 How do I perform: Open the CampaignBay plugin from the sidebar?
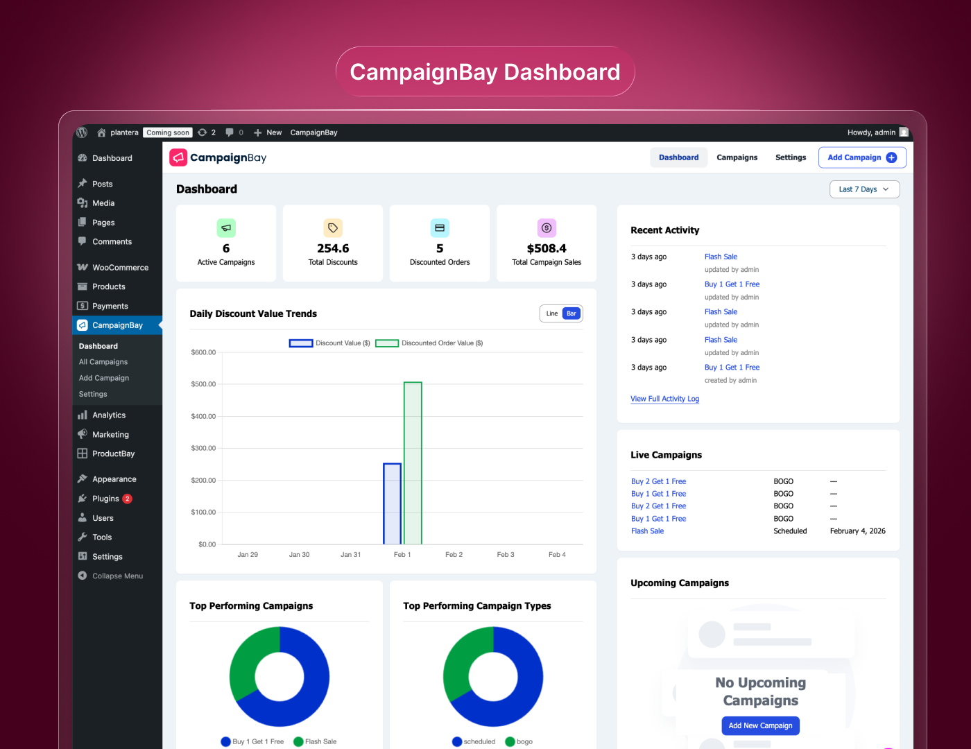click(117, 325)
